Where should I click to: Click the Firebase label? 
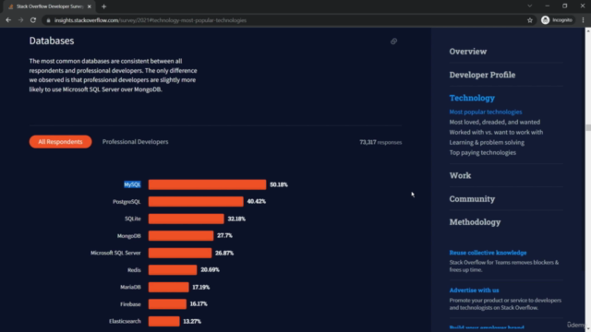click(130, 304)
